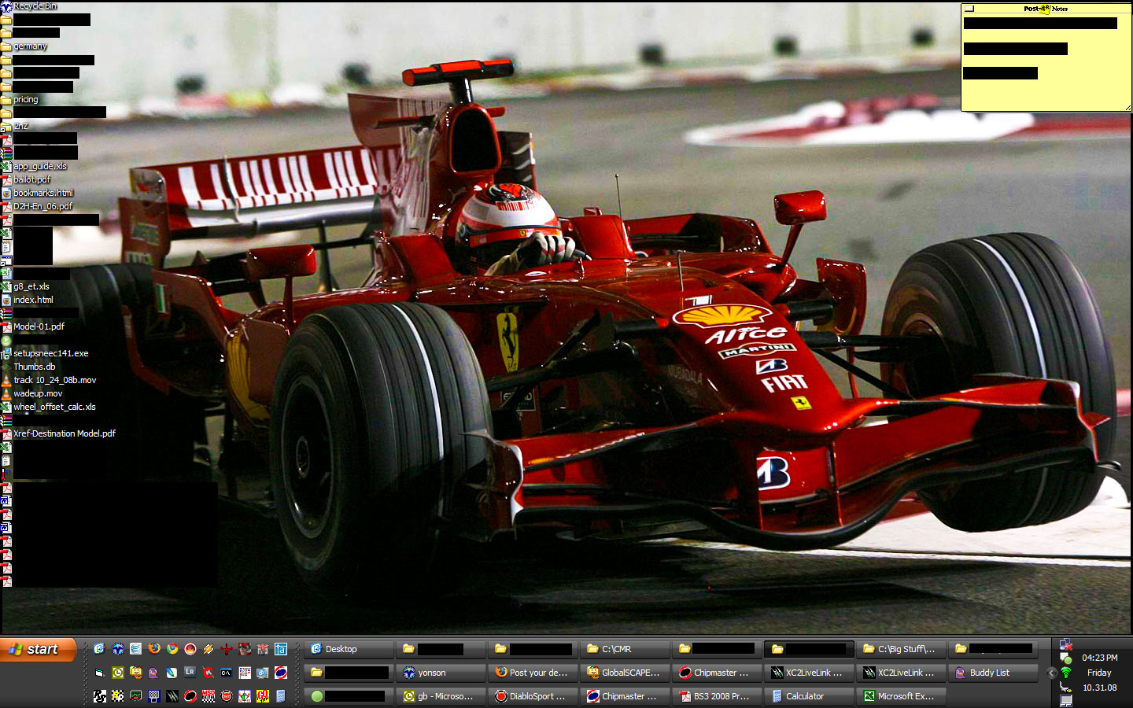Image resolution: width=1133 pixels, height=708 pixels.
Task: Switch to the Calculator taskbar window
Action: [809, 697]
